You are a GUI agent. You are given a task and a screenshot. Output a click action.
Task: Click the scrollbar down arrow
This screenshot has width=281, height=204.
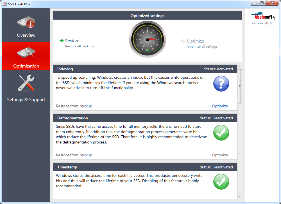[x=240, y=196]
